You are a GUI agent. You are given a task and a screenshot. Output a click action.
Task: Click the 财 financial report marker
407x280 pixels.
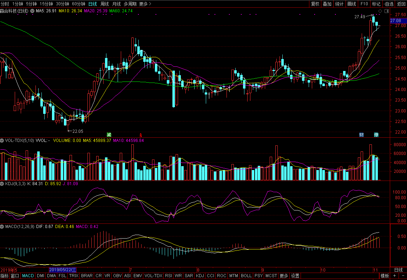click(361, 135)
